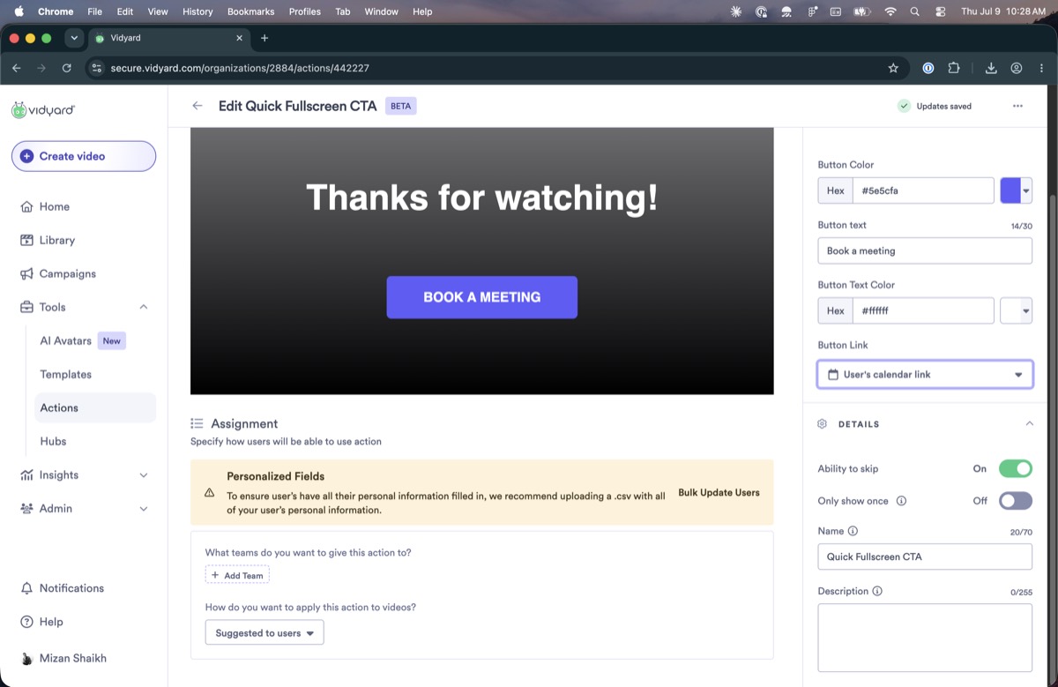
Task: Click Bulk Update Users
Action: pos(719,493)
